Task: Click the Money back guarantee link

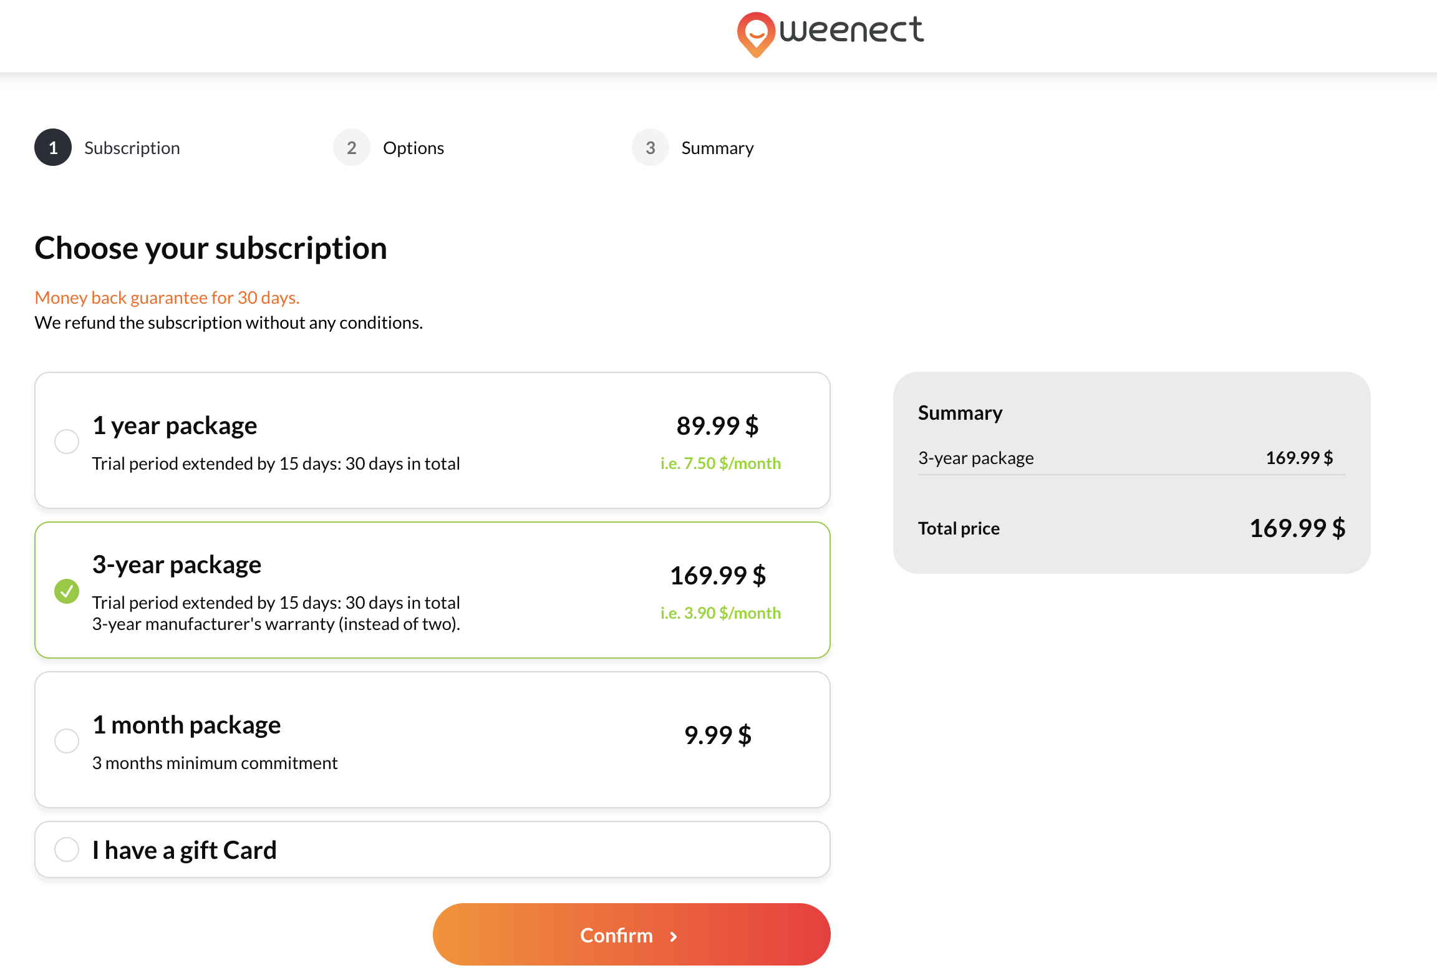Action: coord(167,298)
